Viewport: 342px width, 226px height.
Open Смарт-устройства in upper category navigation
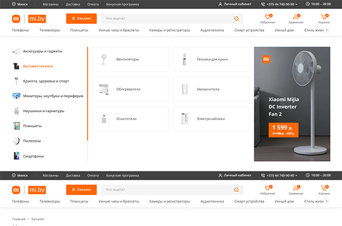coord(249,30)
